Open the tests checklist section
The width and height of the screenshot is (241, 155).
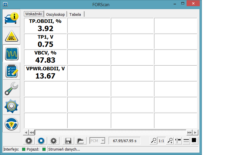[11, 71]
